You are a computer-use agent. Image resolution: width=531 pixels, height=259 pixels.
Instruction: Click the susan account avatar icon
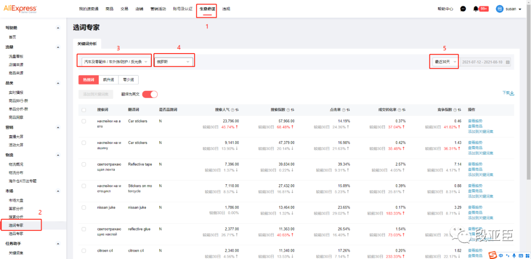point(500,9)
